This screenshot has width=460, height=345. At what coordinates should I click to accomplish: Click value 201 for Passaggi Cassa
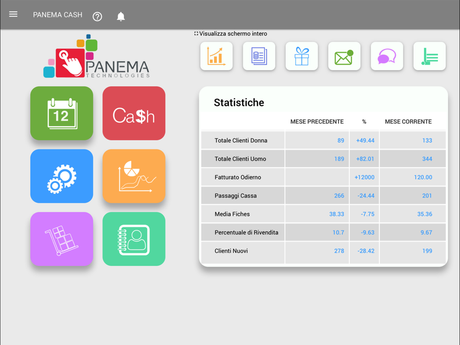tap(427, 195)
